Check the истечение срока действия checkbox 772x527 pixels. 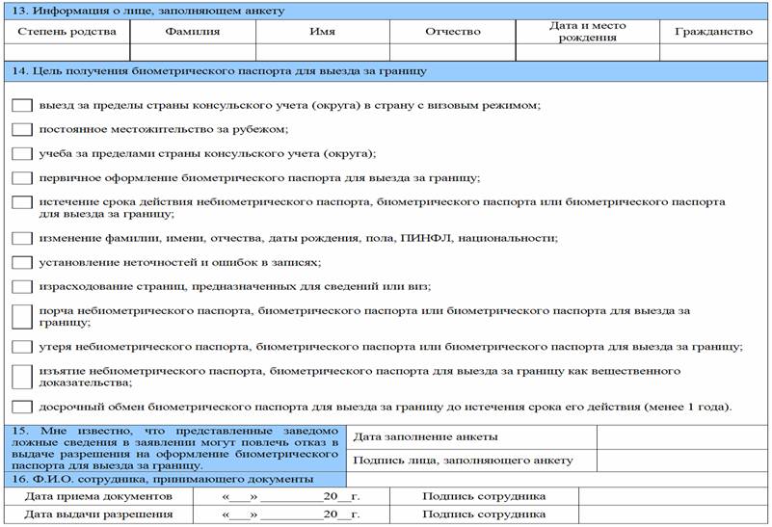(x=22, y=201)
